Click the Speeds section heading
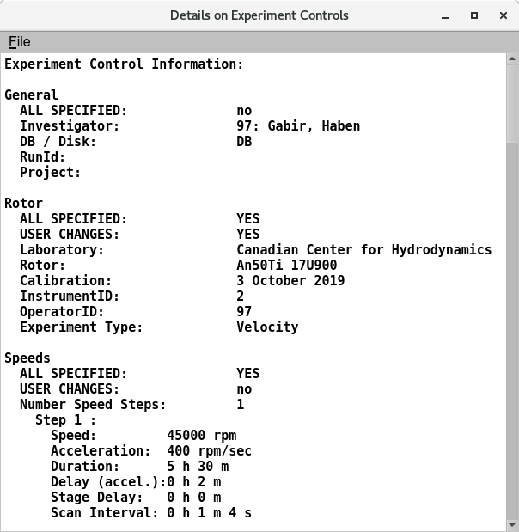519x532 pixels. pyautogui.click(x=27, y=358)
